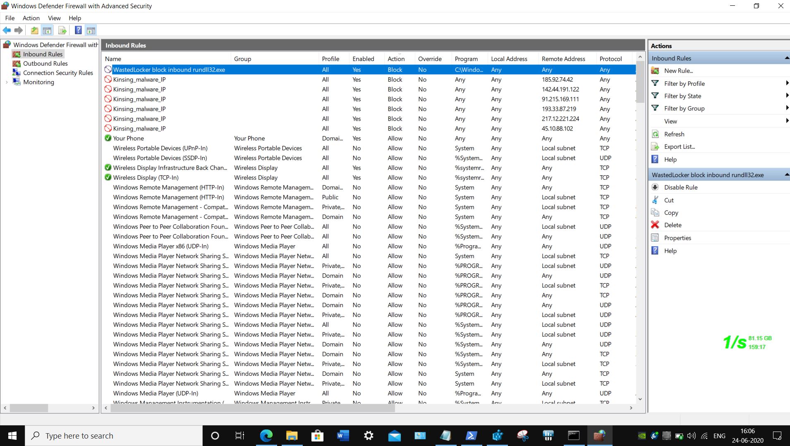The width and height of the screenshot is (790, 446).
Task: Click the Refresh icon in Actions pane
Action: (655, 134)
